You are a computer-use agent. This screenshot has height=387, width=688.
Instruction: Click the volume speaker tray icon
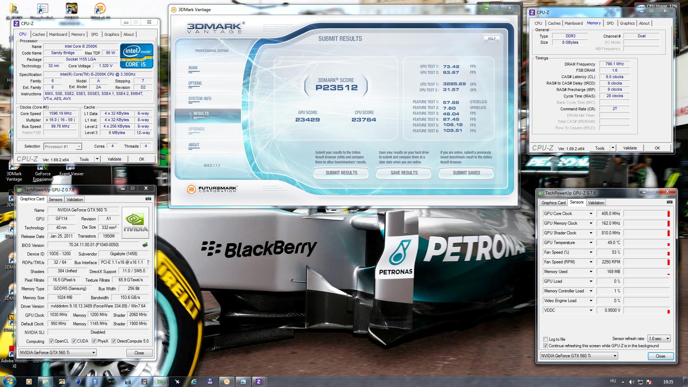pyautogui.click(x=631, y=382)
